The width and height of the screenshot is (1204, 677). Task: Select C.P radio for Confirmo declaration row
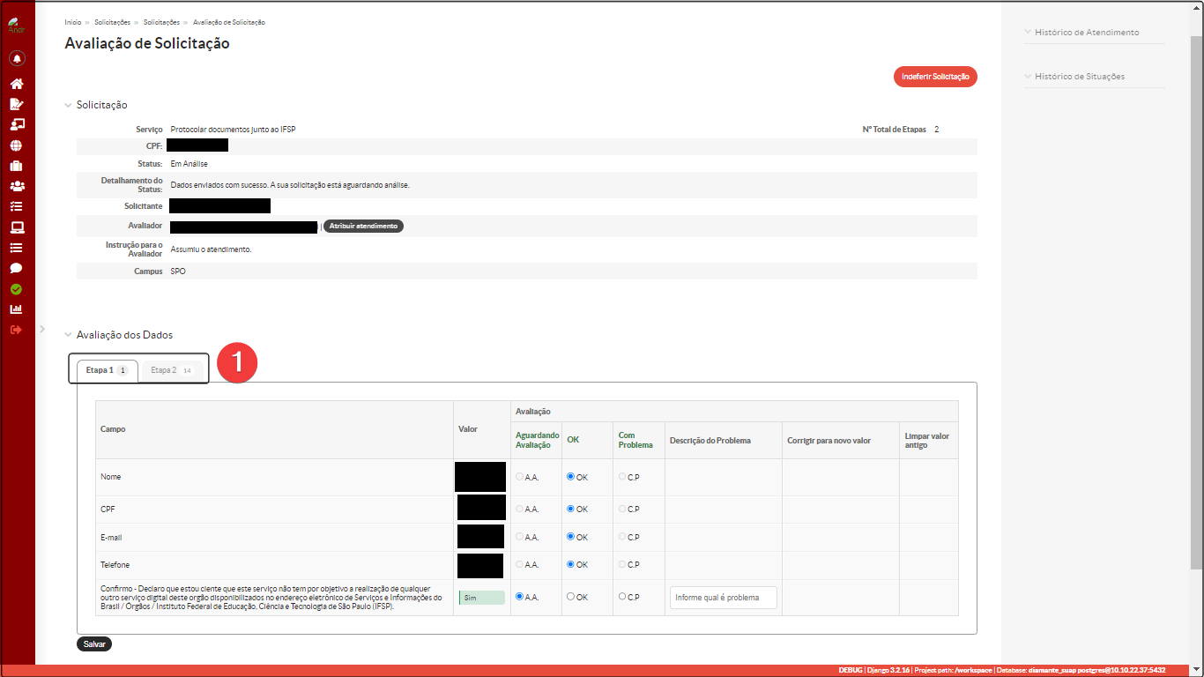click(622, 597)
